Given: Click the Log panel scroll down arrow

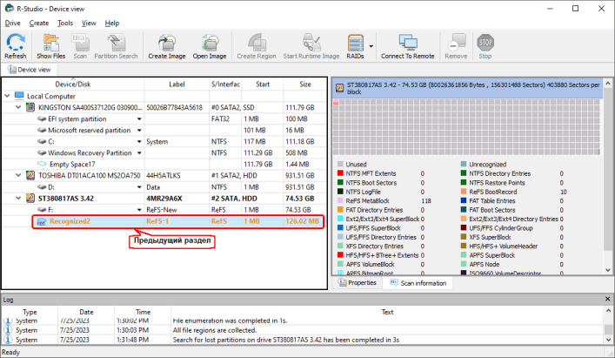Looking at the screenshot, I should 608,340.
